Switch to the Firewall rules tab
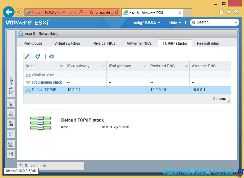 [208, 43]
